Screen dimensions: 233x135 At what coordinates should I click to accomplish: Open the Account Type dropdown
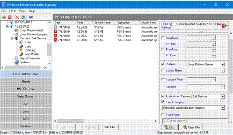point(214,80)
